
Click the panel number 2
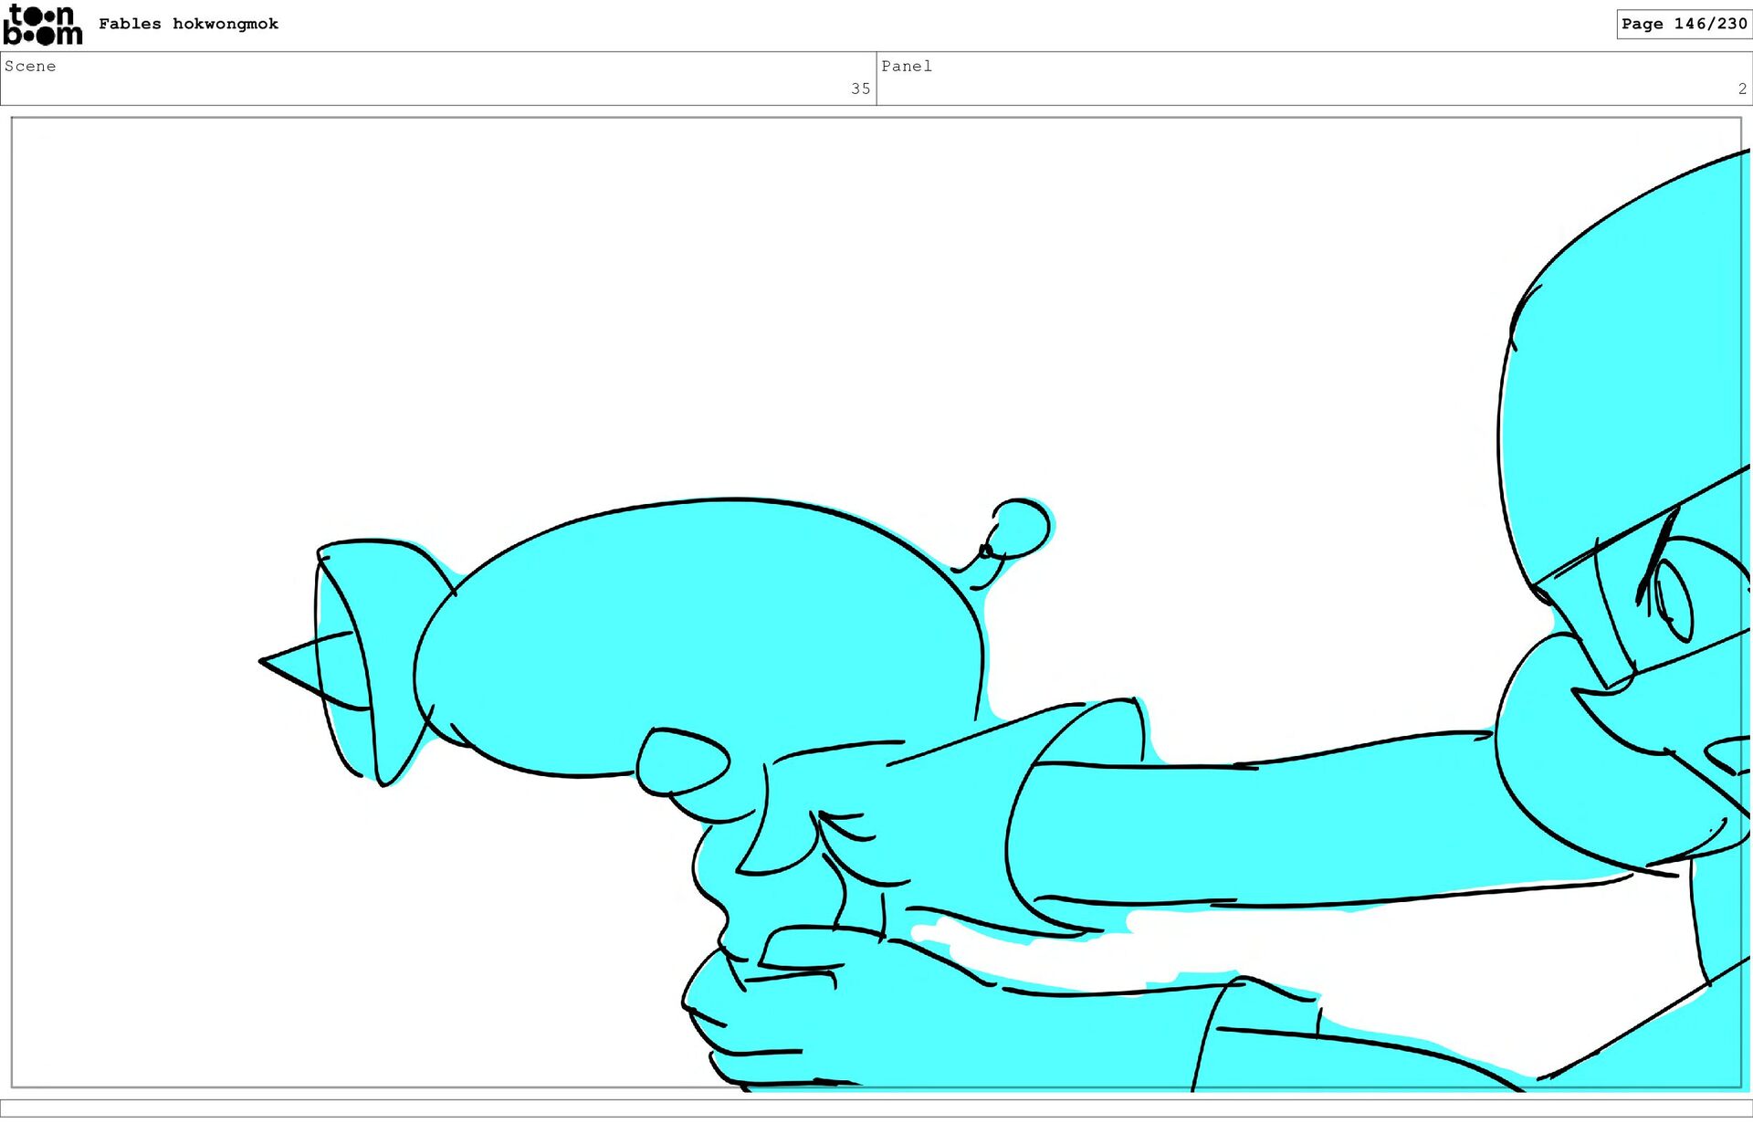click(1741, 89)
